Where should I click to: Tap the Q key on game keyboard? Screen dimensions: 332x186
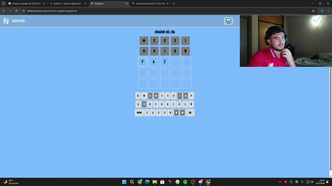pos(138,96)
